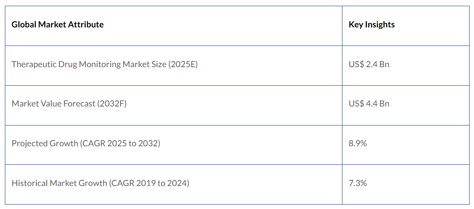Select the 'Therapeutic Drug Monitoring Market Size' cell
The height and width of the screenshot is (209, 474).
[x=105, y=65]
